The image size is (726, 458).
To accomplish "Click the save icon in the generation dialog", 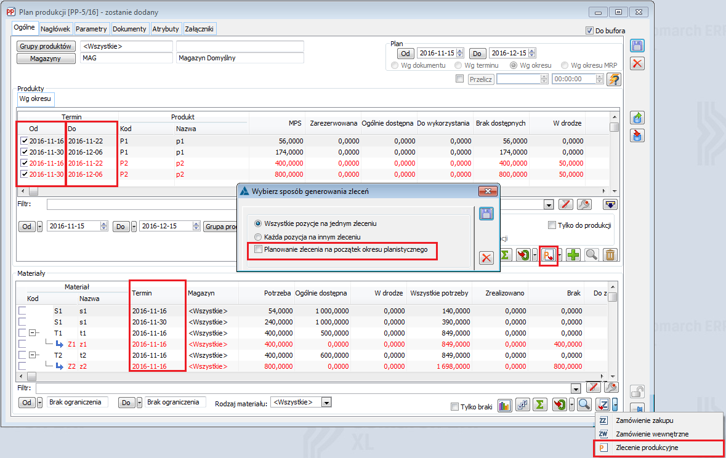I will click(486, 214).
